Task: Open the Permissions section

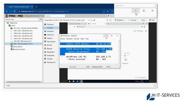Action: 51,62
